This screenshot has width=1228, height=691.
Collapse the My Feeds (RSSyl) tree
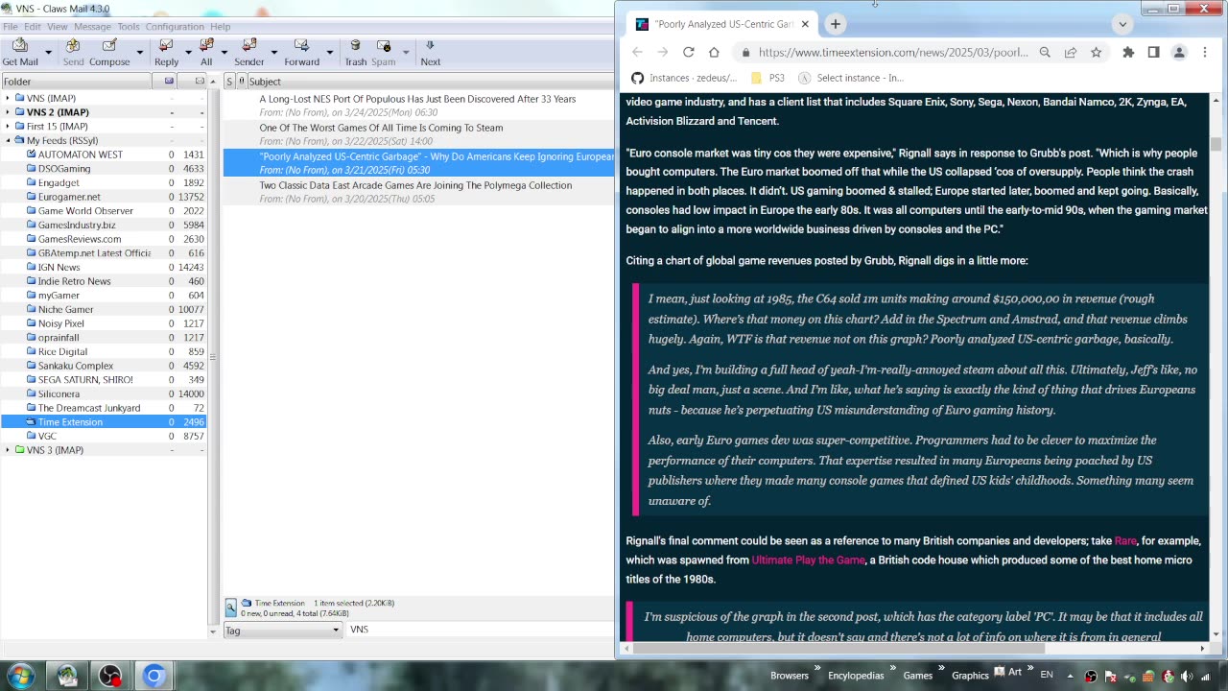coord(8,140)
